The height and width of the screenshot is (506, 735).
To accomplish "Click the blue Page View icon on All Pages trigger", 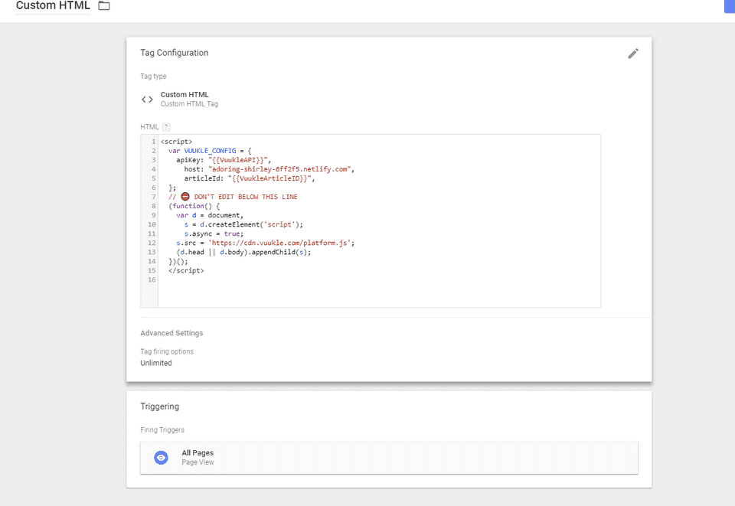I will [x=160, y=457].
